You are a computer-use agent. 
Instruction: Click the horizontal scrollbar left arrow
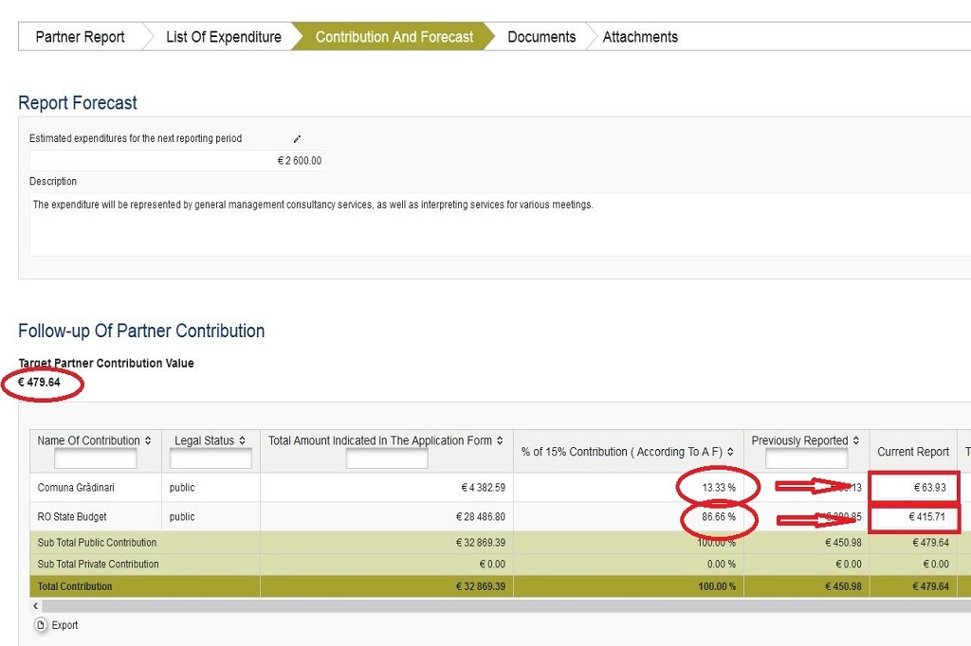tap(36, 605)
